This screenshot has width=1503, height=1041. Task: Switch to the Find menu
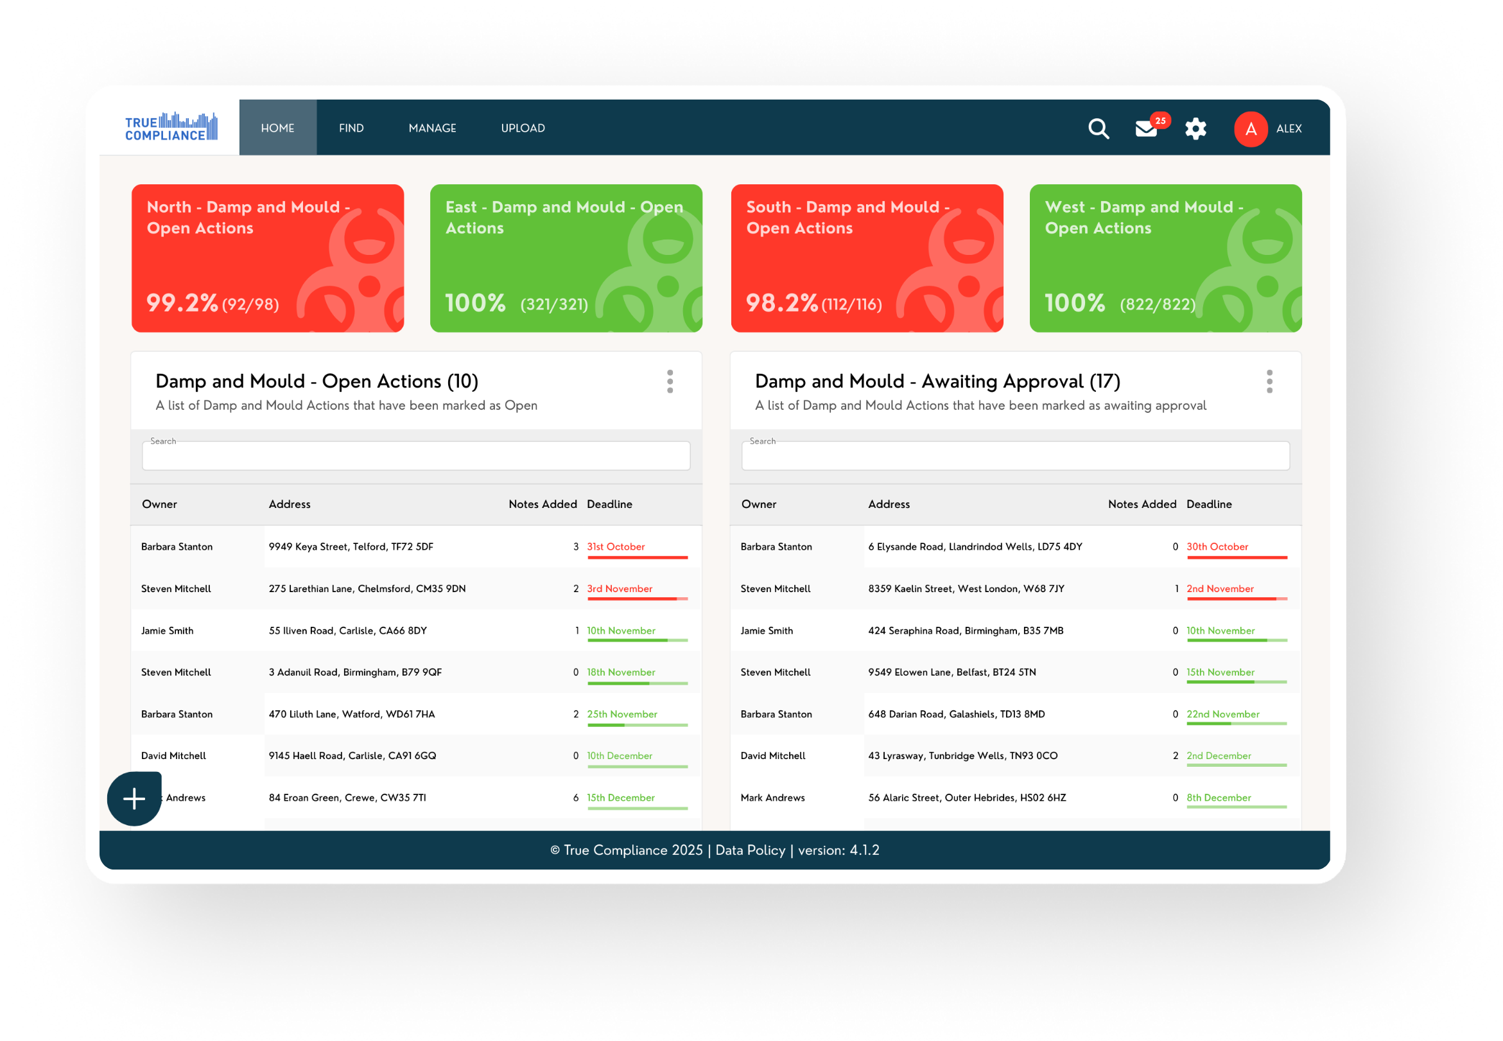coord(351,128)
